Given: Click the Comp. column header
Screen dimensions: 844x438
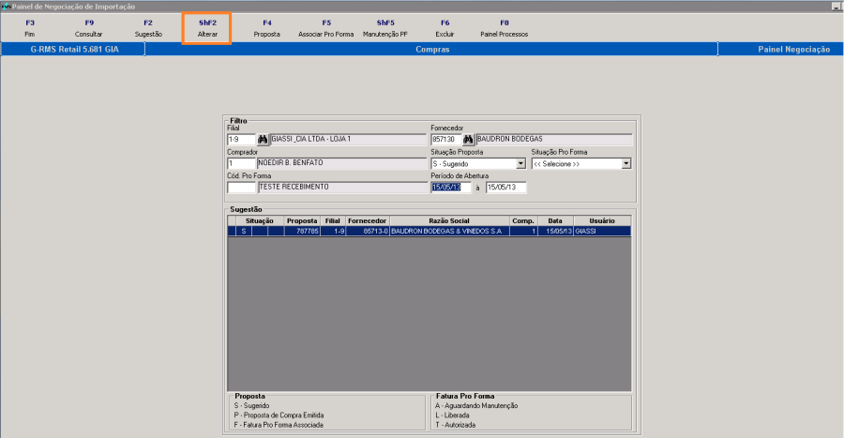Looking at the screenshot, I should click(523, 220).
